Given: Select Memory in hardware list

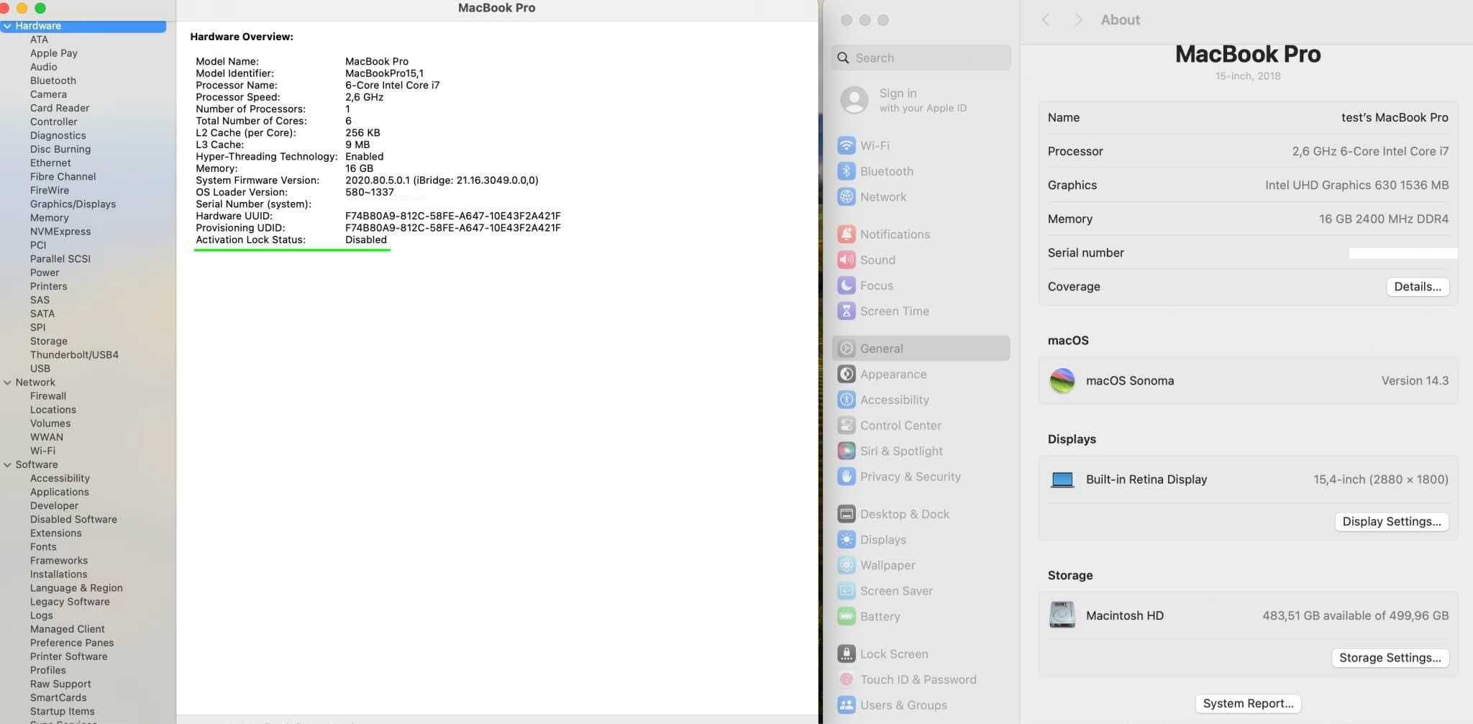Looking at the screenshot, I should click(x=50, y=218).
